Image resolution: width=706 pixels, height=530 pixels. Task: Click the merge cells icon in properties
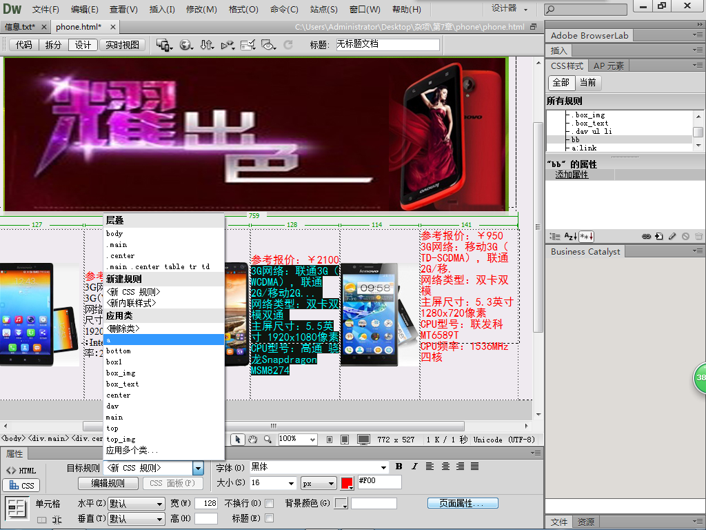42,520
